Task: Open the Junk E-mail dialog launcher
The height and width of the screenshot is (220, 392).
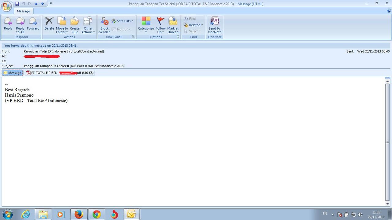Action: point(133,37)
